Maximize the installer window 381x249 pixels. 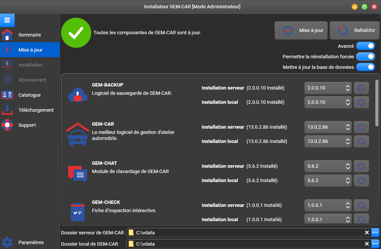pyautogui.click(x=364, y=7)
